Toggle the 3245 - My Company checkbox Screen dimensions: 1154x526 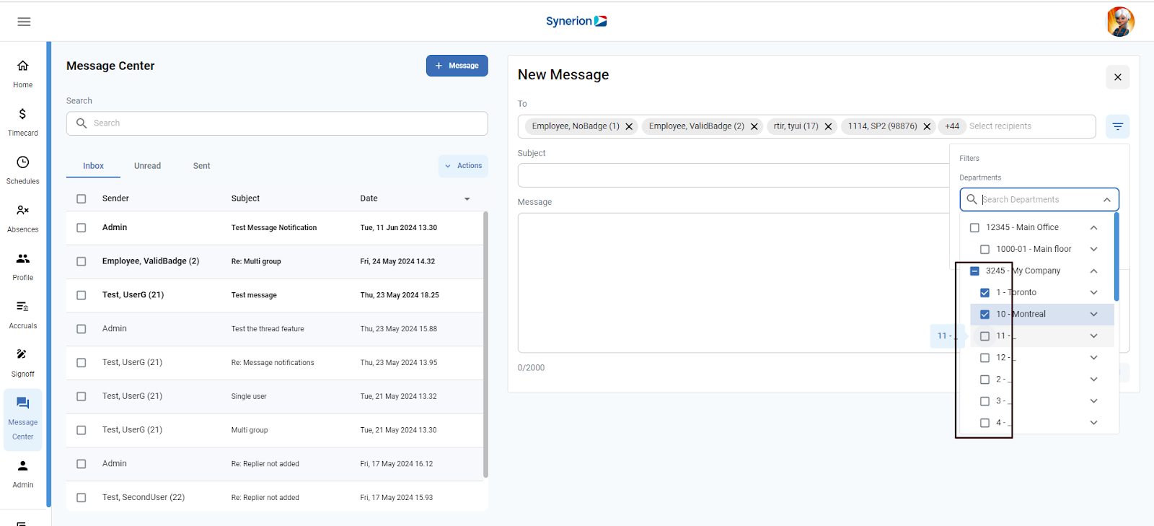click(x=974, y=271)
